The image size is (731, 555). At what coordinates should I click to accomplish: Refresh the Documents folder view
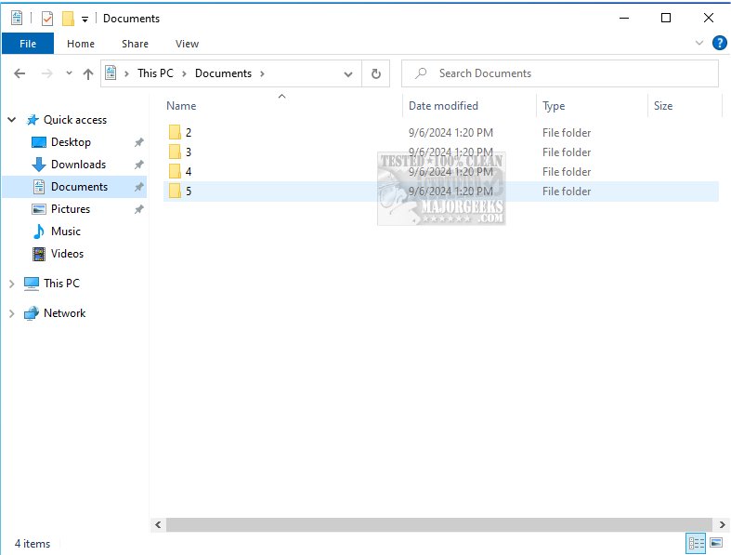click(x=376, y=73)
